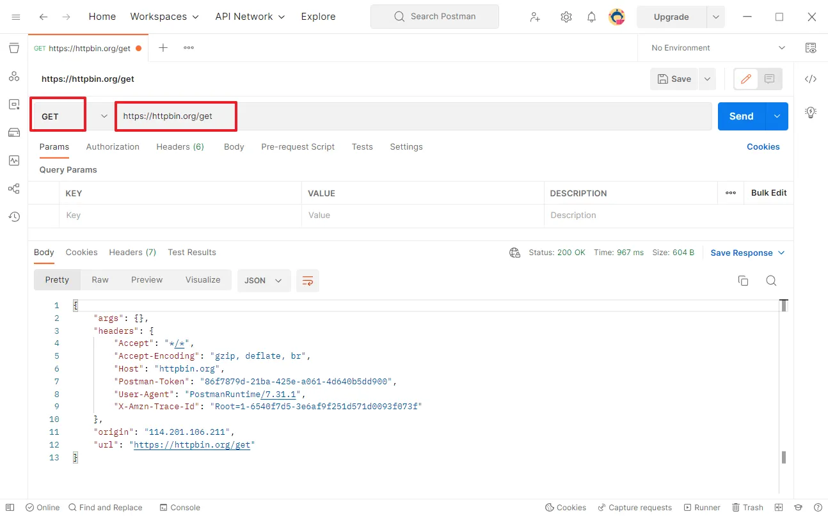Expand the API Network dropdown
Image resolution: width=828 pixels, height=516 pixels.
pyautogui.click(x=250, y=17)
